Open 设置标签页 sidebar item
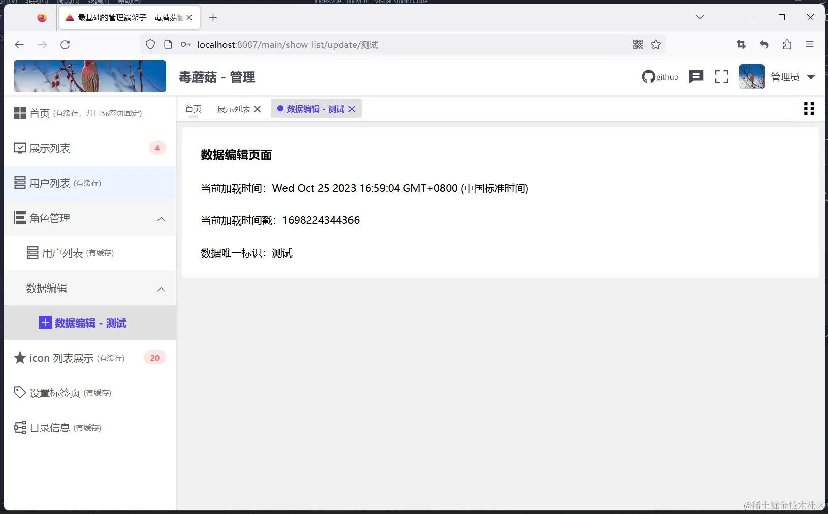Screen dimensions: 828x514 90,392
